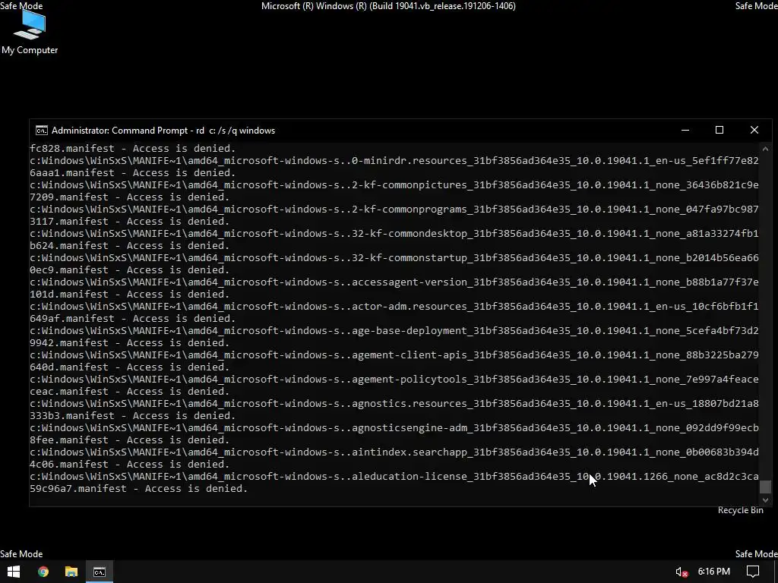The image size is (778, 583).
Task: Click the Command Prompt vertical scrollbar thumb
Action: tap(765, 487)
